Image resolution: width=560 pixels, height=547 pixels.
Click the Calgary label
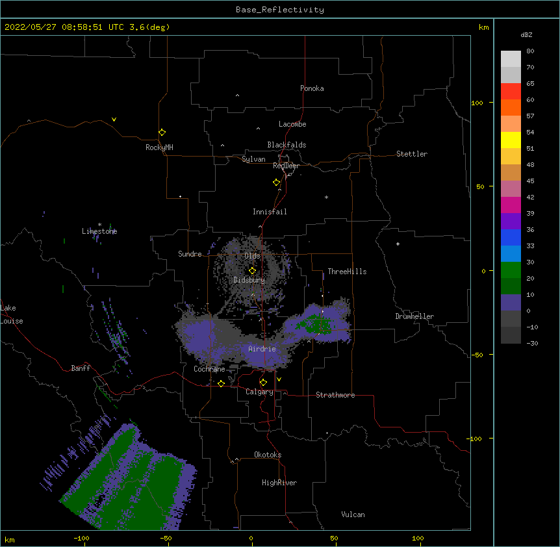(259, 392)
